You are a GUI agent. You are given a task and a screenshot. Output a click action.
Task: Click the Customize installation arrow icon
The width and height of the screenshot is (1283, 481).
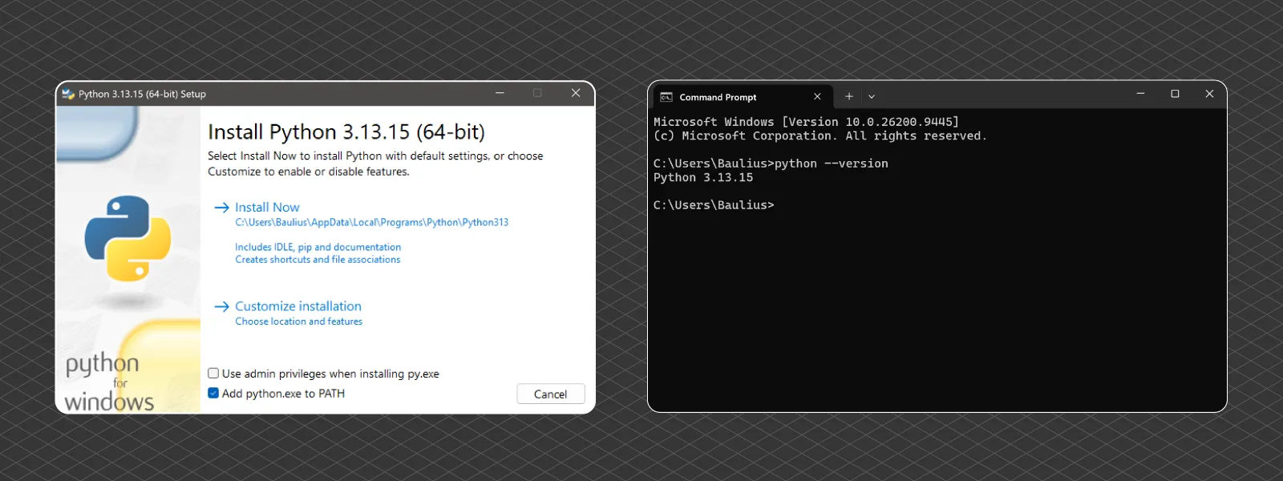coord(222,307)
